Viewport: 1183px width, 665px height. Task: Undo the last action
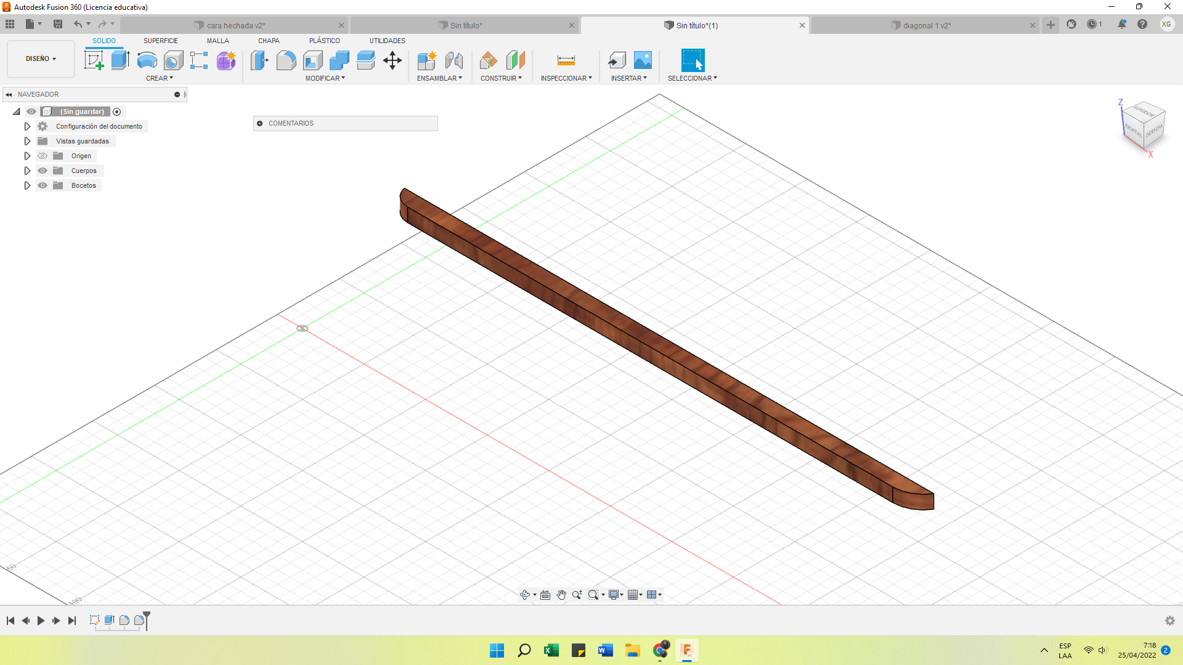[x=78, y=24]
